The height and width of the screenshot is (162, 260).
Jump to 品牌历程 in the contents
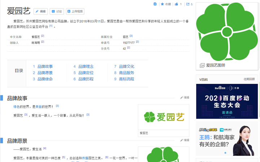(86, 79)
